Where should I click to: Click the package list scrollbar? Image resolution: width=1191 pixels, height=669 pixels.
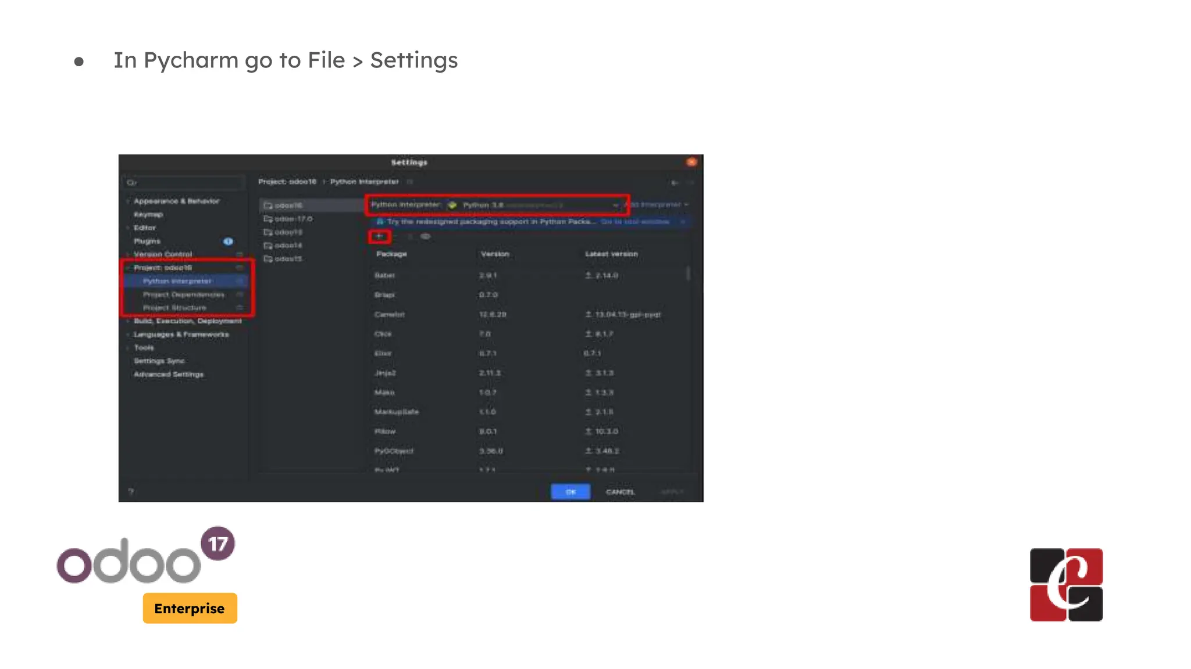click(688, 273)
